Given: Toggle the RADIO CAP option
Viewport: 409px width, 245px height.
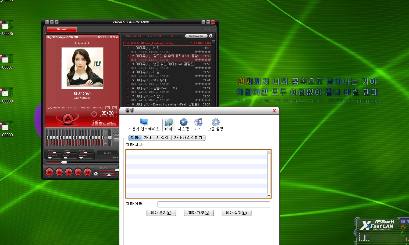Looking at the screenshot, I should point(86,108).
